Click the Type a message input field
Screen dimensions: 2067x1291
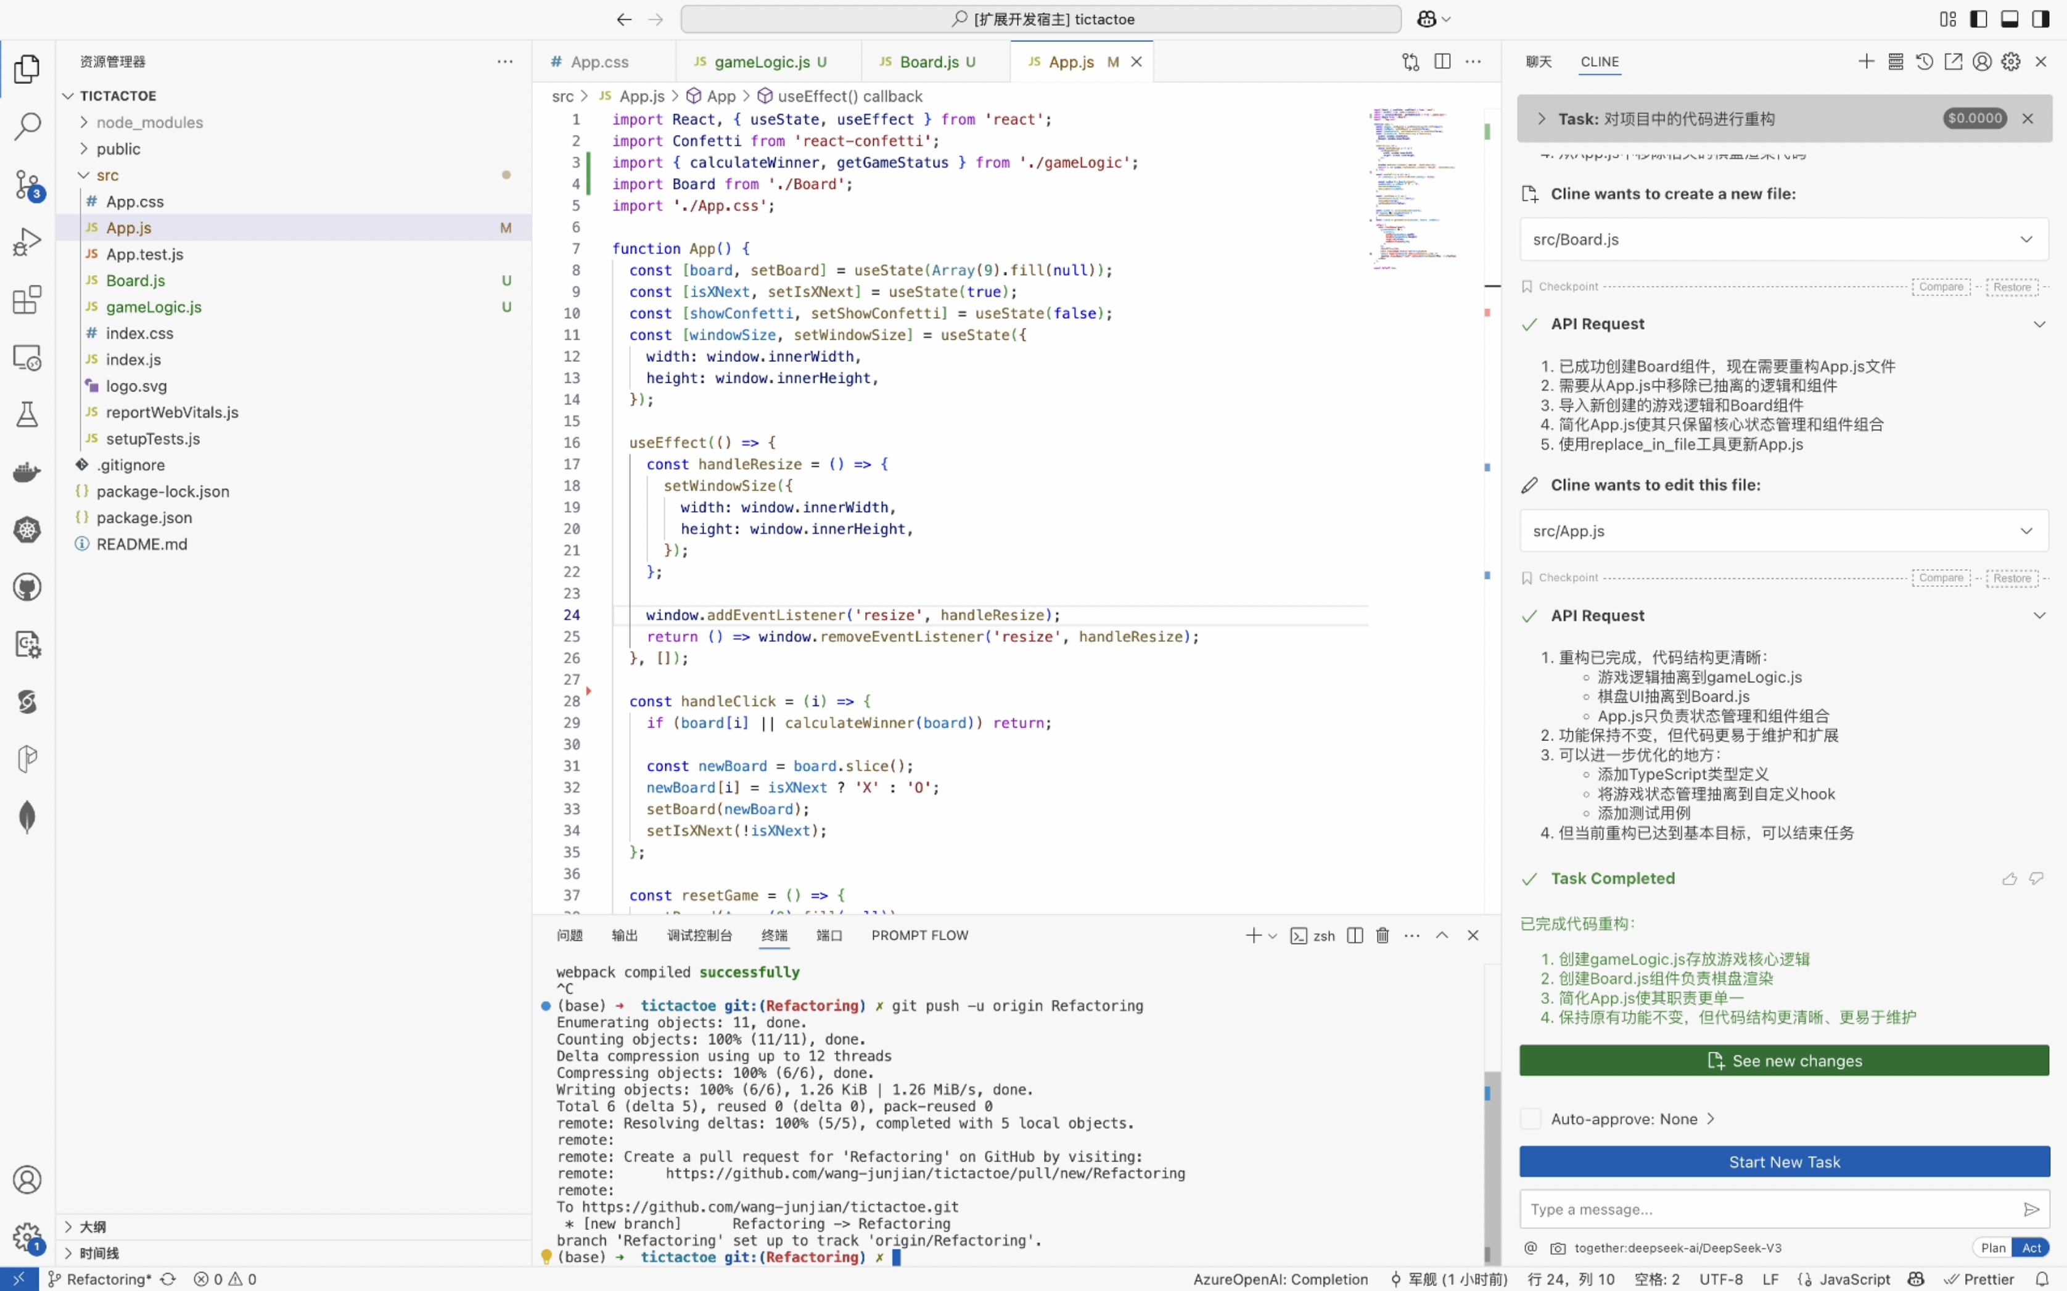(1767, 1209)
